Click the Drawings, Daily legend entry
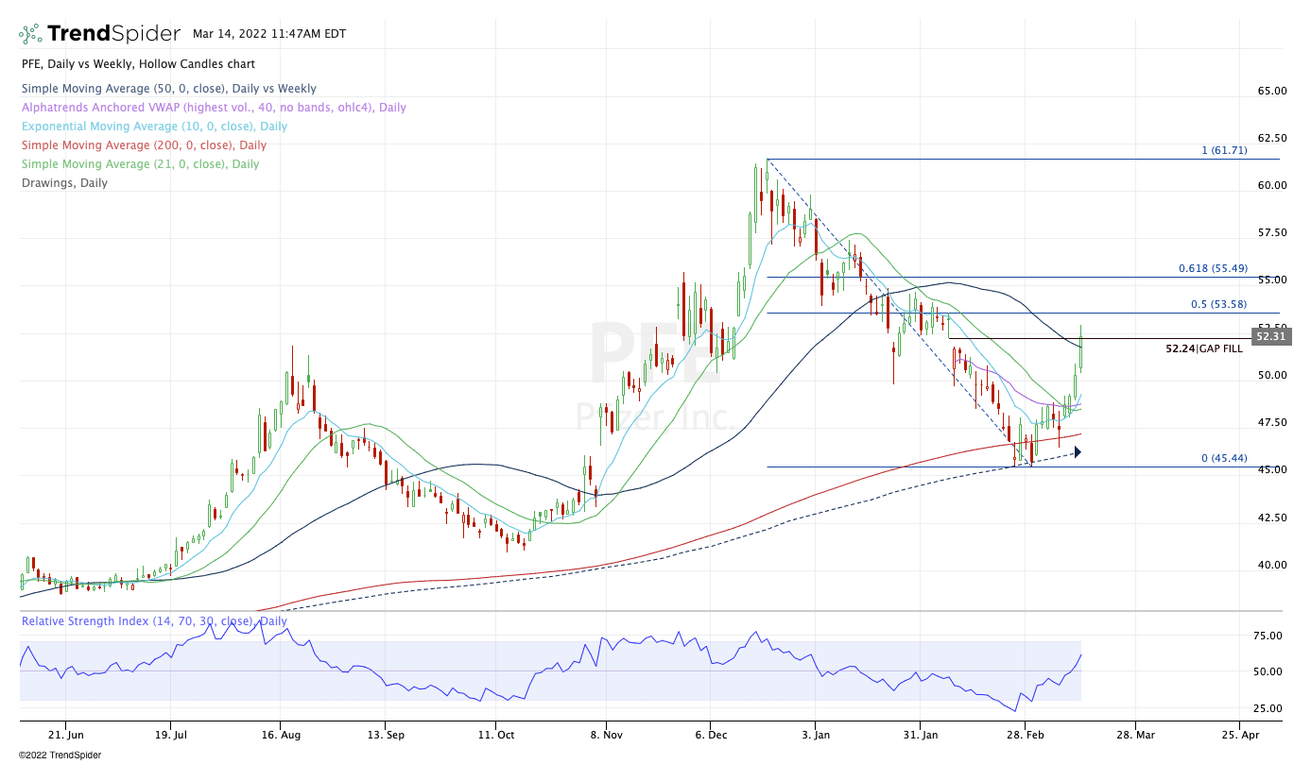 click(x=64, y=183)
